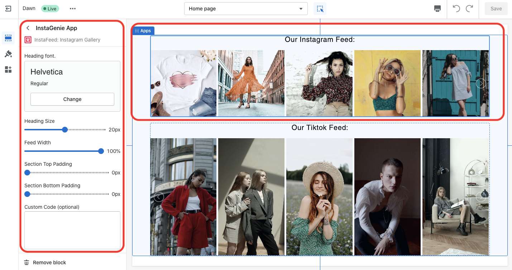The width and height of the screenshot is (512, 270).
Task: Open the Sections sidebar icon
Action: (8, 38)
